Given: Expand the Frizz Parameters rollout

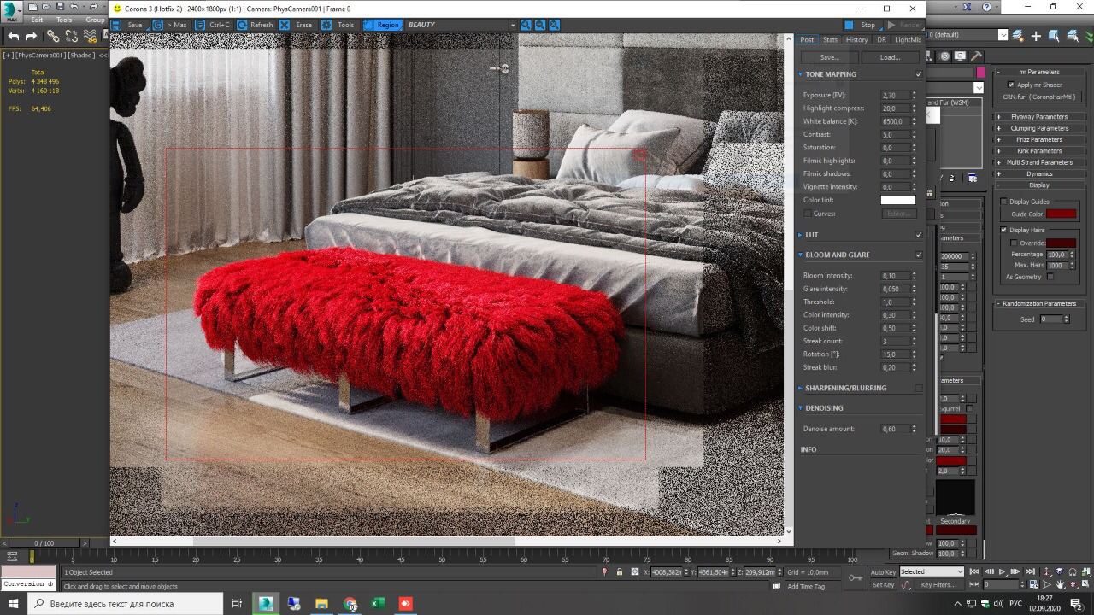Looking at the screenshot, I should click(x=1038, y=139).
